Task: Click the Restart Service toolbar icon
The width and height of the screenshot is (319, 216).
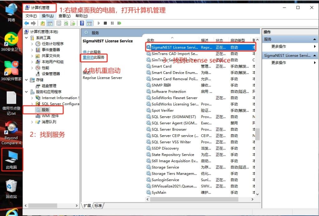Action: [x=119, y=23]
